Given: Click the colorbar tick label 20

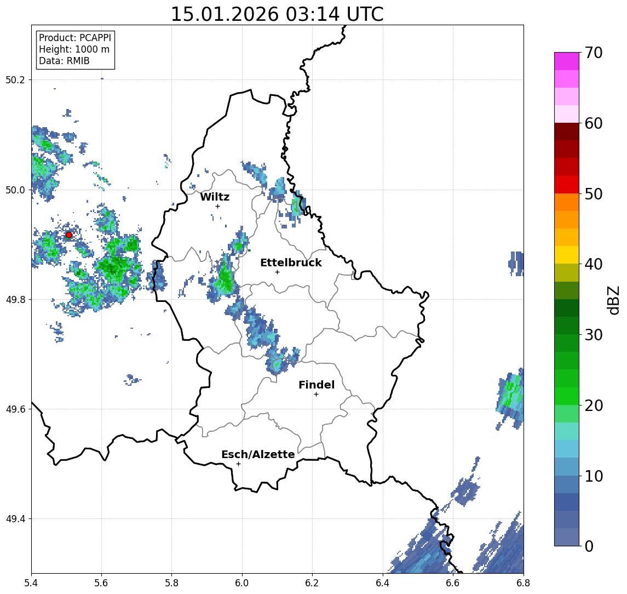Looking at the screenshot, I should (594, 405).
